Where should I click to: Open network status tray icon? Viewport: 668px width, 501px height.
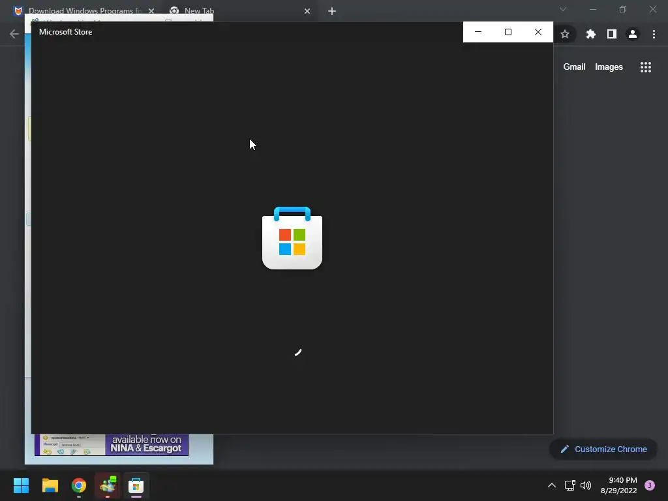click(569, 485)
